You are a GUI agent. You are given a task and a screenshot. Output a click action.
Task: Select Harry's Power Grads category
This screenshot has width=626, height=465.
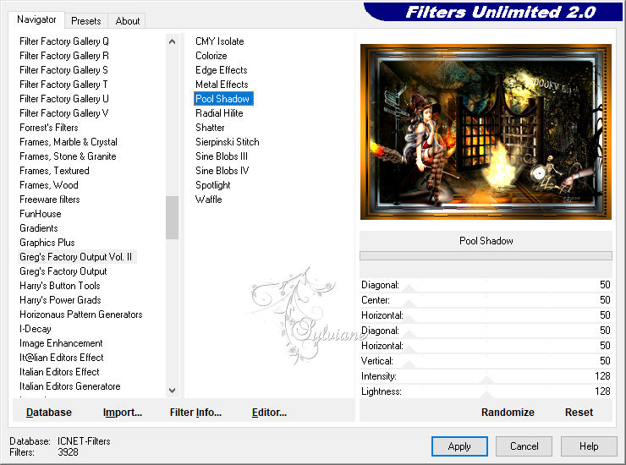(60, 300)
